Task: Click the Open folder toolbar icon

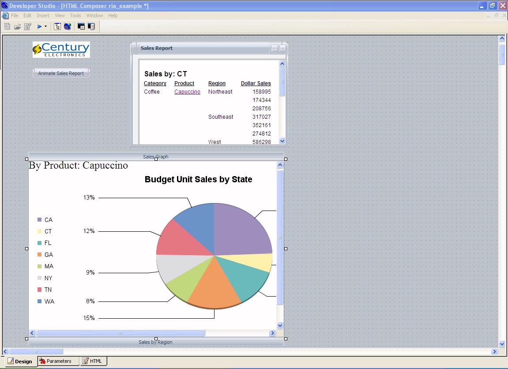Action: click(x=17, y=26)
